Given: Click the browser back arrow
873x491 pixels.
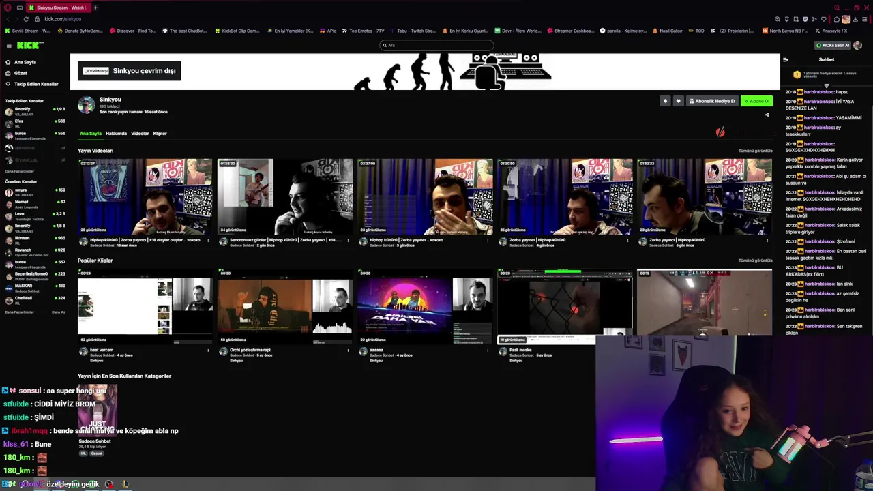Looking at the screenshot, I should [8, 19].
